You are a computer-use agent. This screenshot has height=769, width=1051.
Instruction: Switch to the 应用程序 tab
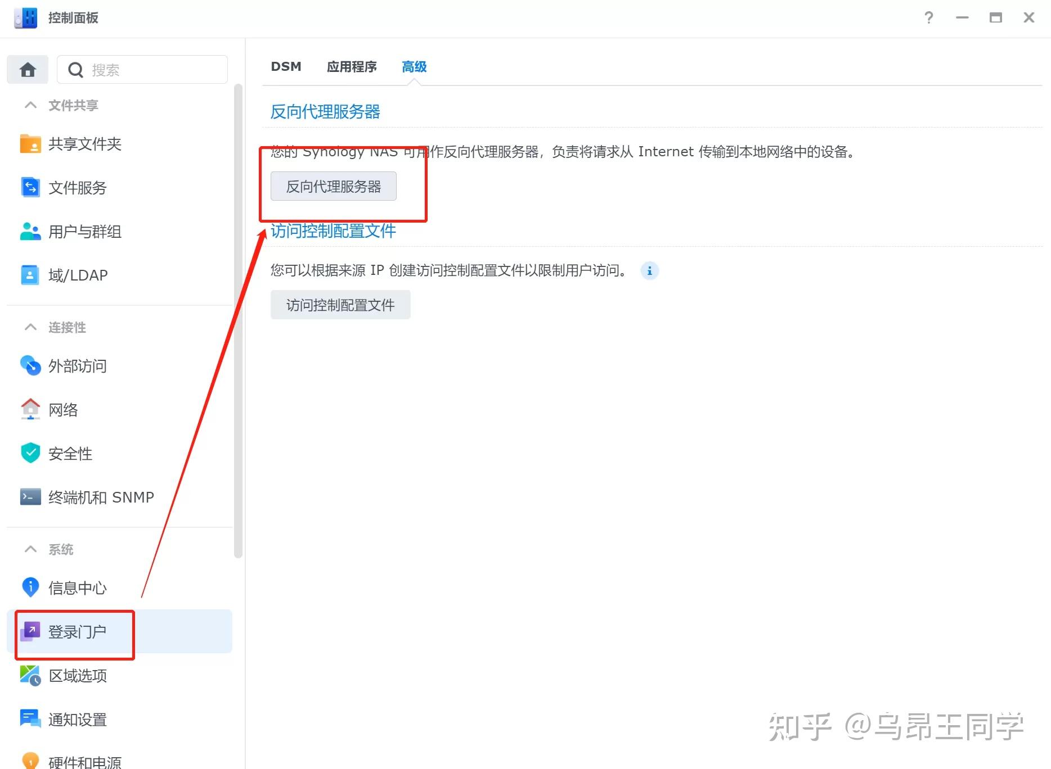(x=352, y=66)
